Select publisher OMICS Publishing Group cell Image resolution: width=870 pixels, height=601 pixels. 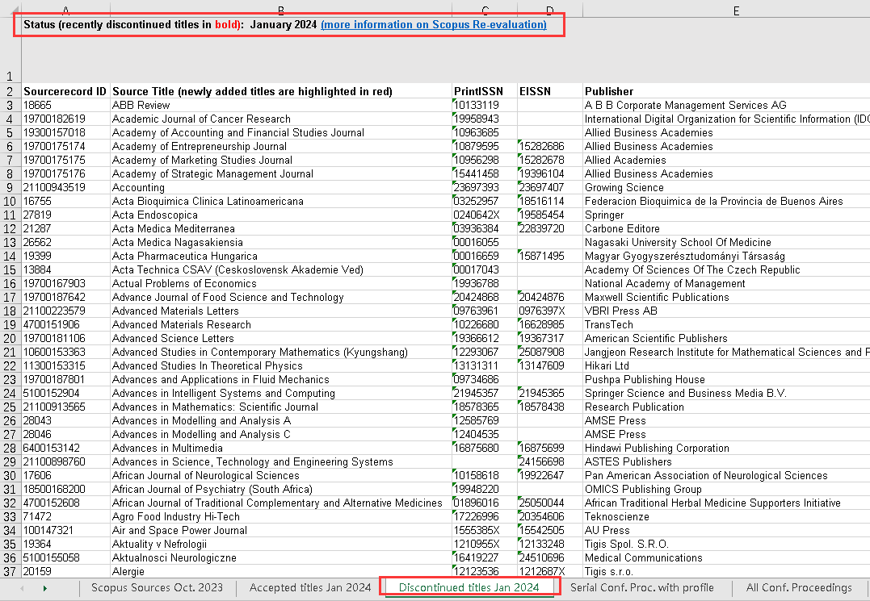pos(726,489)
